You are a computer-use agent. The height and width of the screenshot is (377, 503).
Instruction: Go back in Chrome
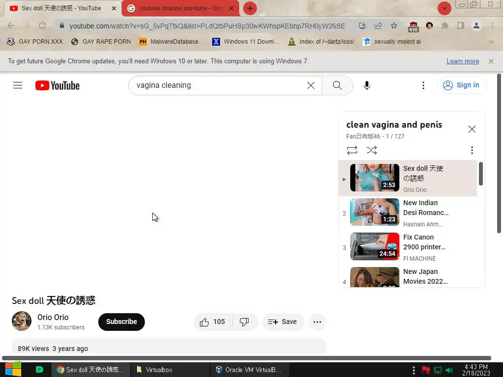coord(11,26)
